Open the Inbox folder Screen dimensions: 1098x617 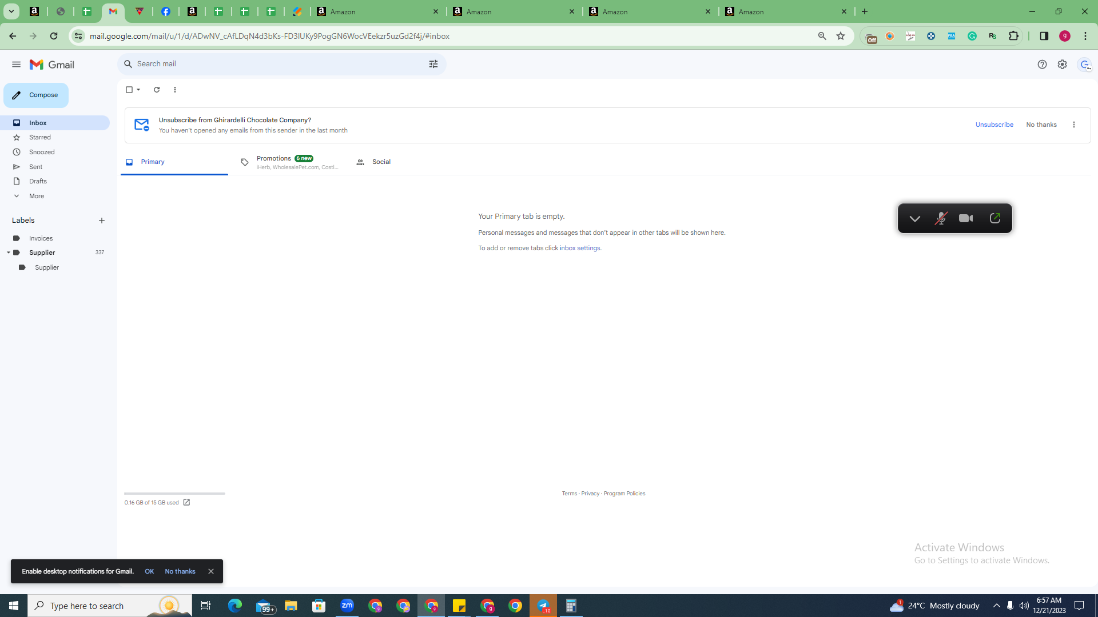click(55, 123)
